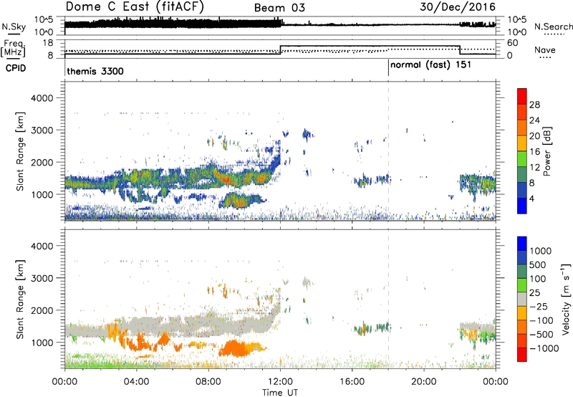Click the 'N.Sky' axis label
Screen dimensions: 573x397
click(14, 27)
